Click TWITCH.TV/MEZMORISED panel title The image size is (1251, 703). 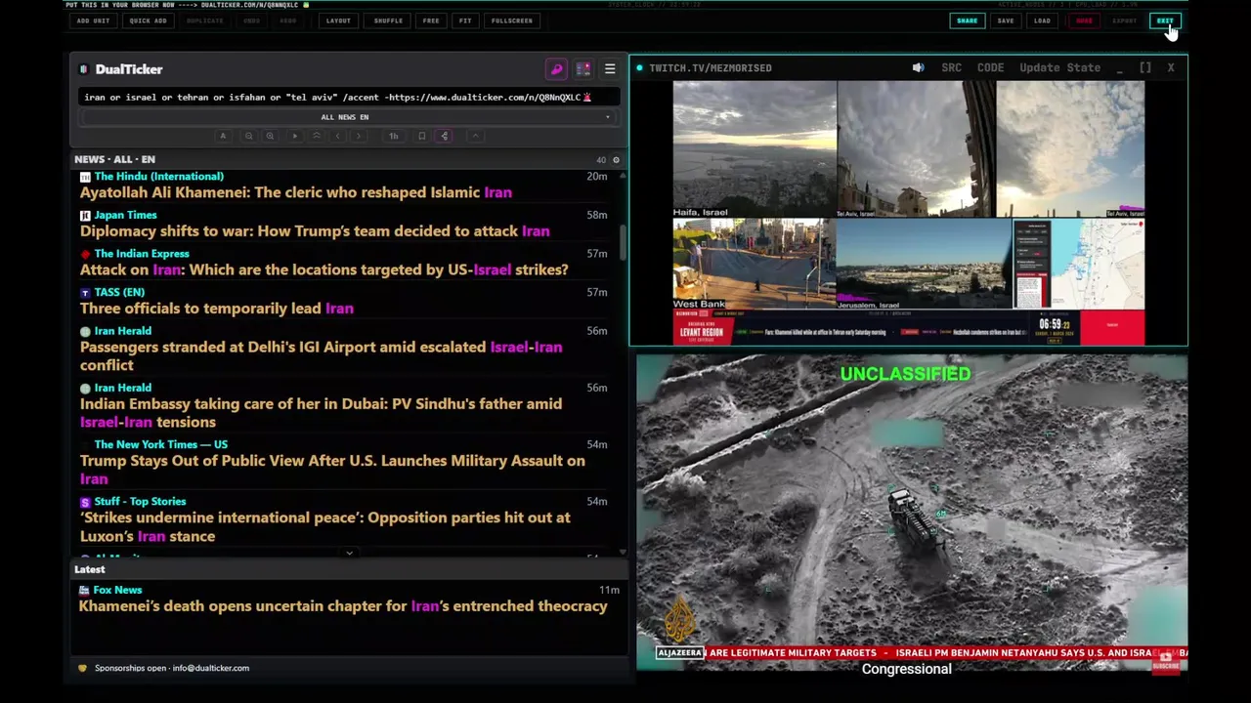point(711,67)
